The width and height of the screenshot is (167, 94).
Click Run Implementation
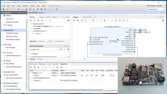point(12,75)
